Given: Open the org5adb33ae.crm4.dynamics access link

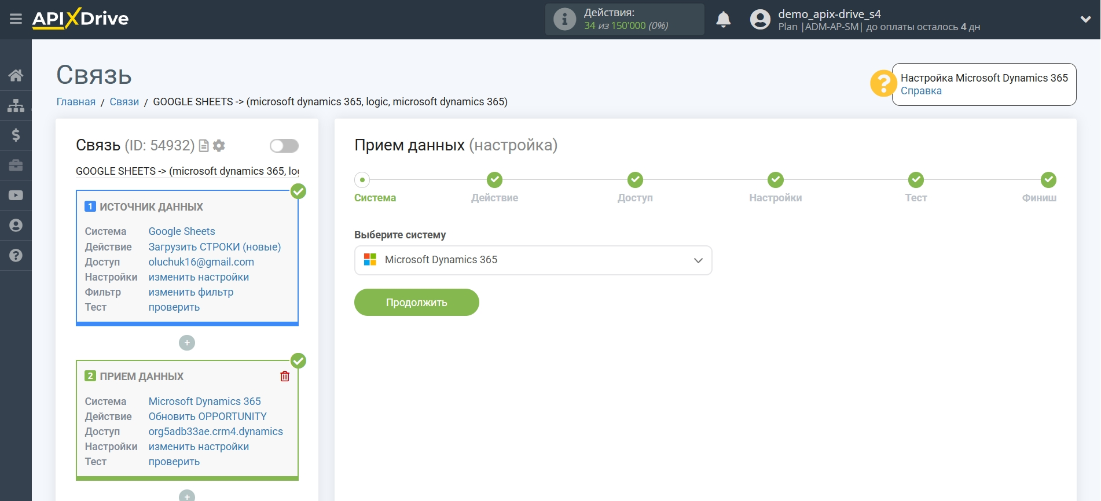Looking at the screenshot, I should click(x=216, y=432).
